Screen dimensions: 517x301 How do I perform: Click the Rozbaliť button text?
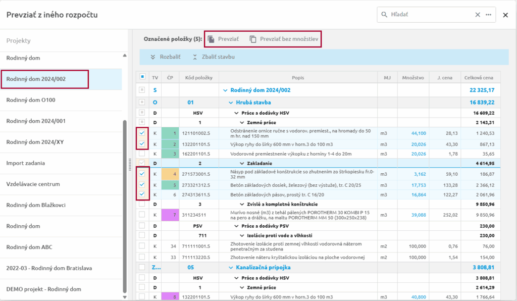coord(170,57)
